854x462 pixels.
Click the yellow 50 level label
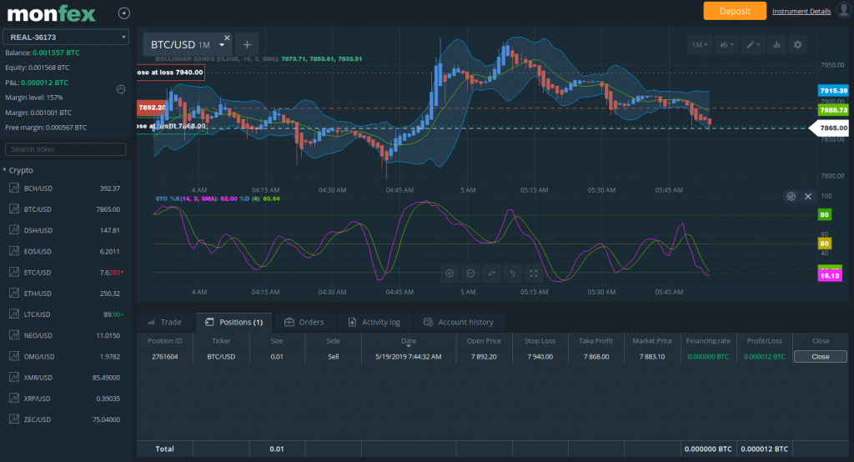825,244
